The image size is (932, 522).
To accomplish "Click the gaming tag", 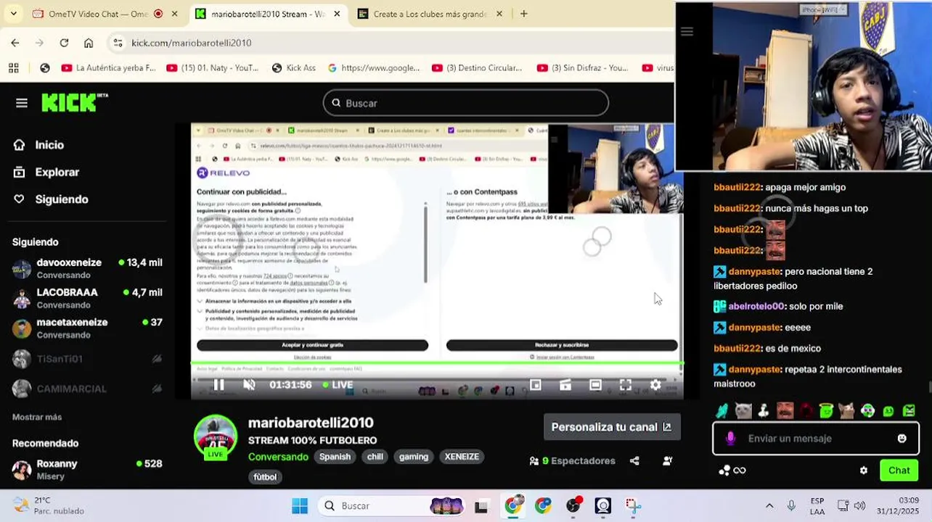I will coord(414,457).
